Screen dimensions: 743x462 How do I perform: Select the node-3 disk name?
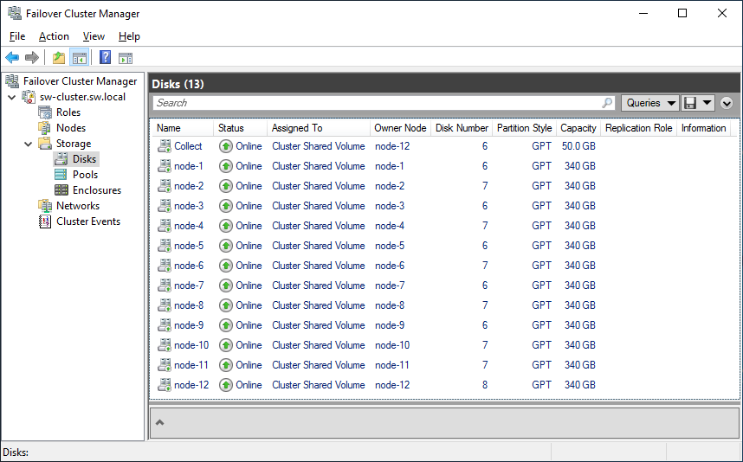click(189, 206)
